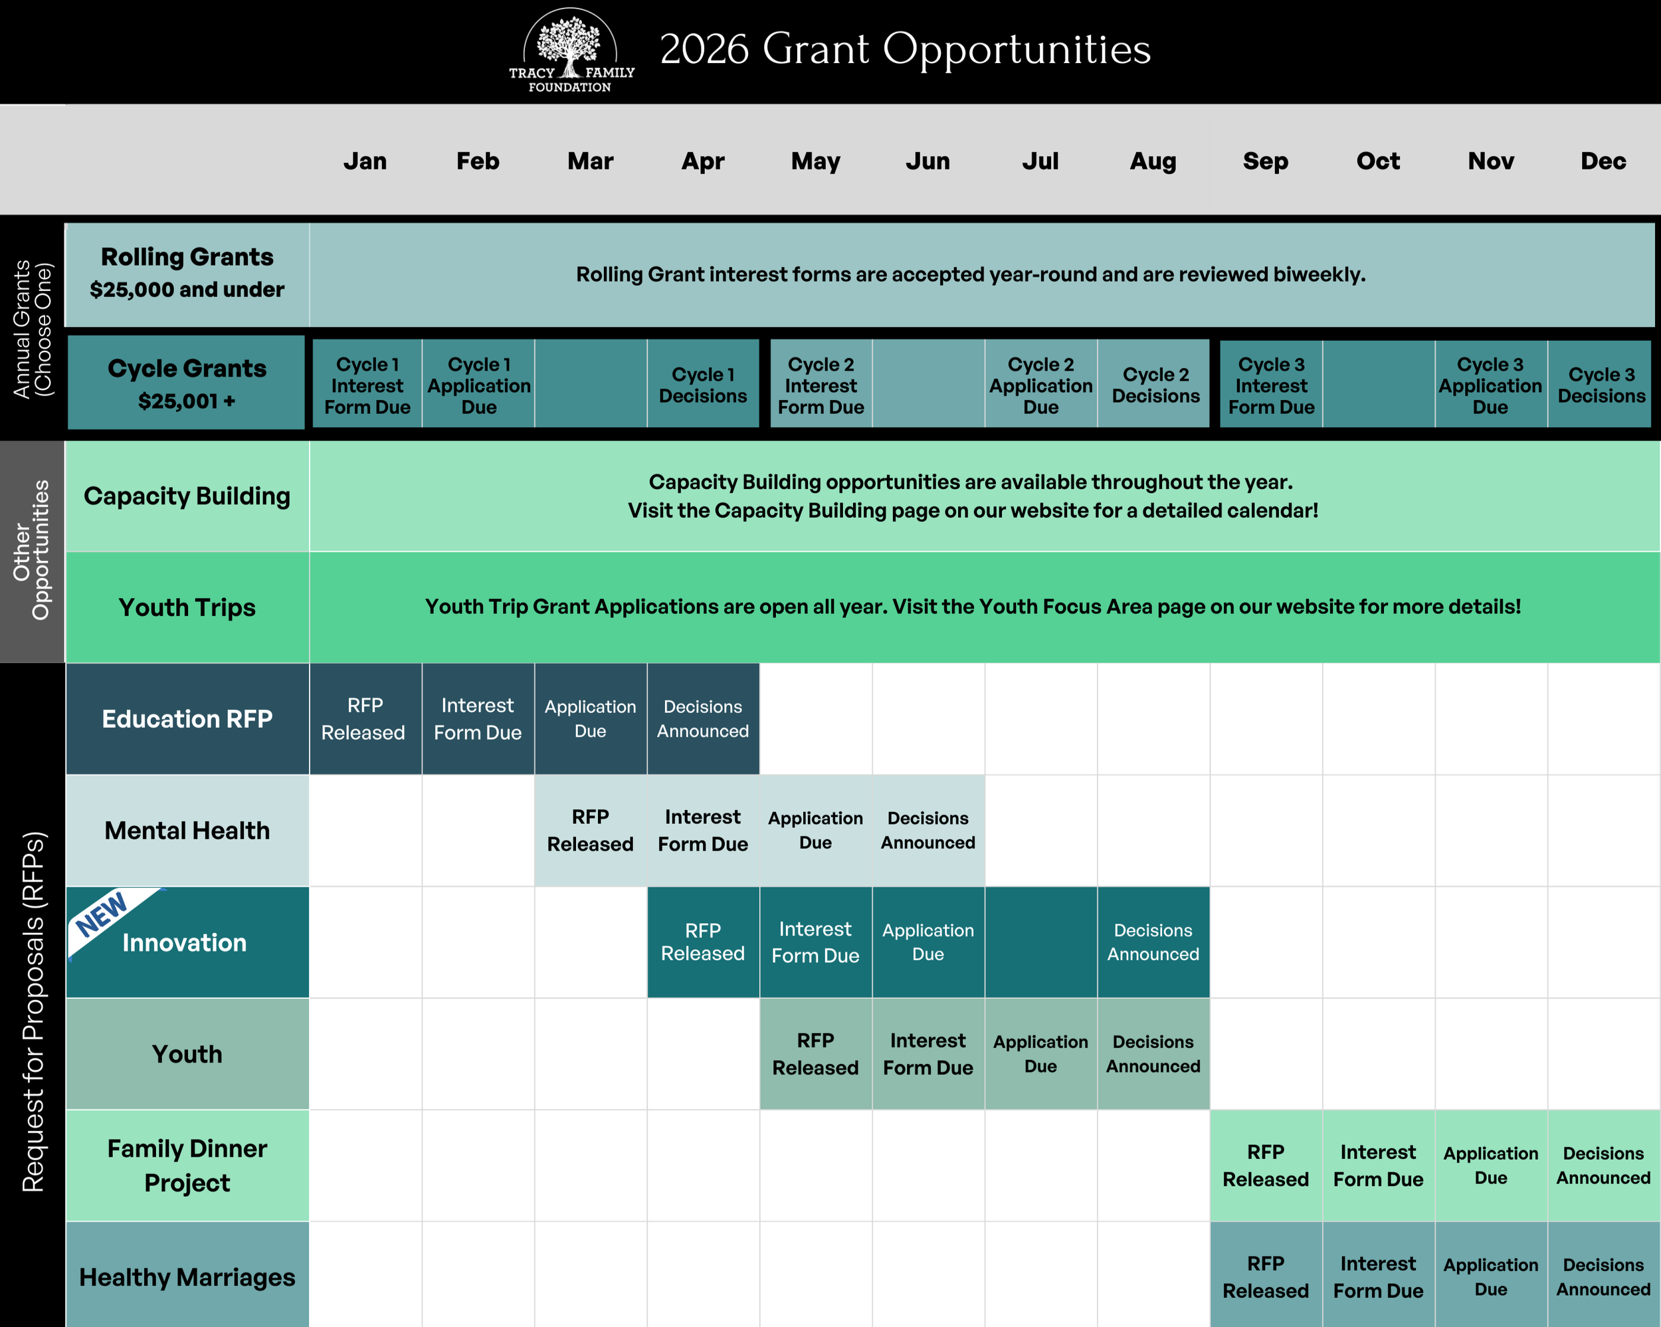The height and width of the screenshot is (1327, 1661).
Task: Select the Mental Health Interest Form Due cell
Action: point(703,830)
